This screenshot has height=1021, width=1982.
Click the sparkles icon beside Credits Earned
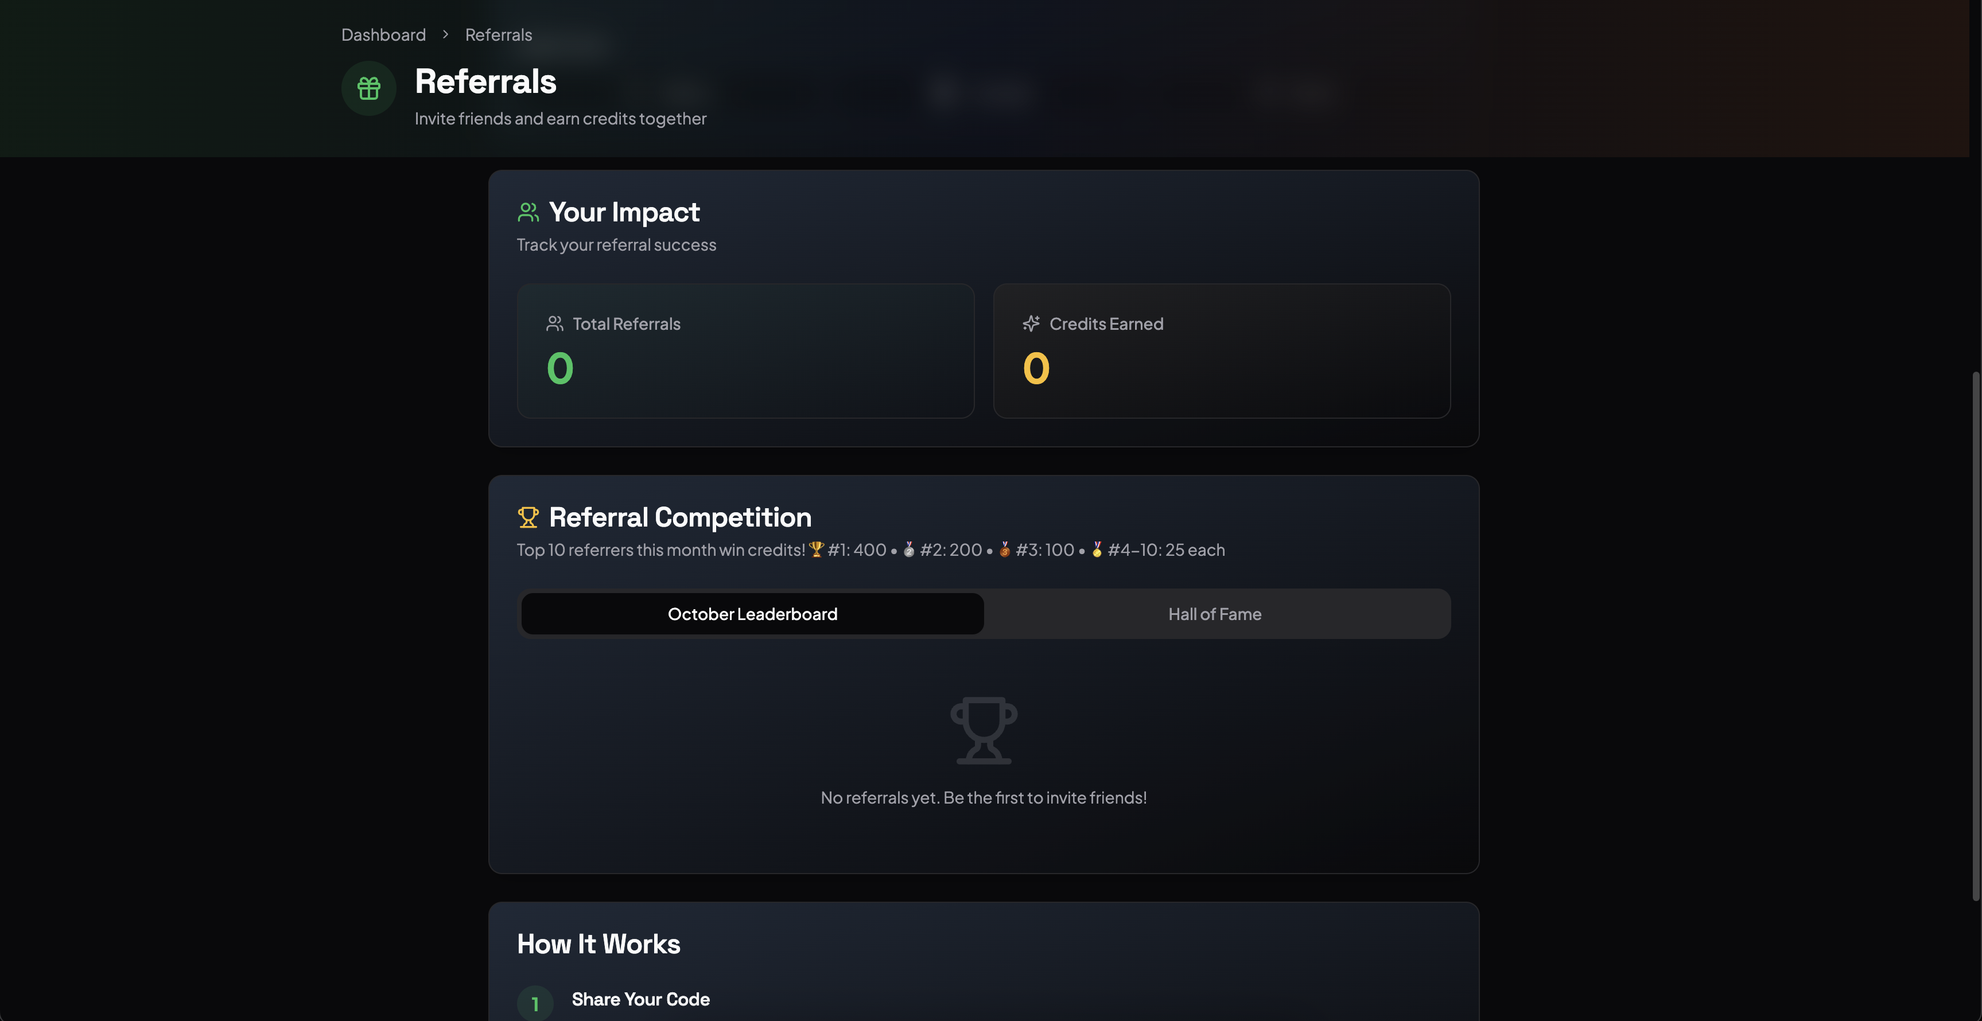1031,323
